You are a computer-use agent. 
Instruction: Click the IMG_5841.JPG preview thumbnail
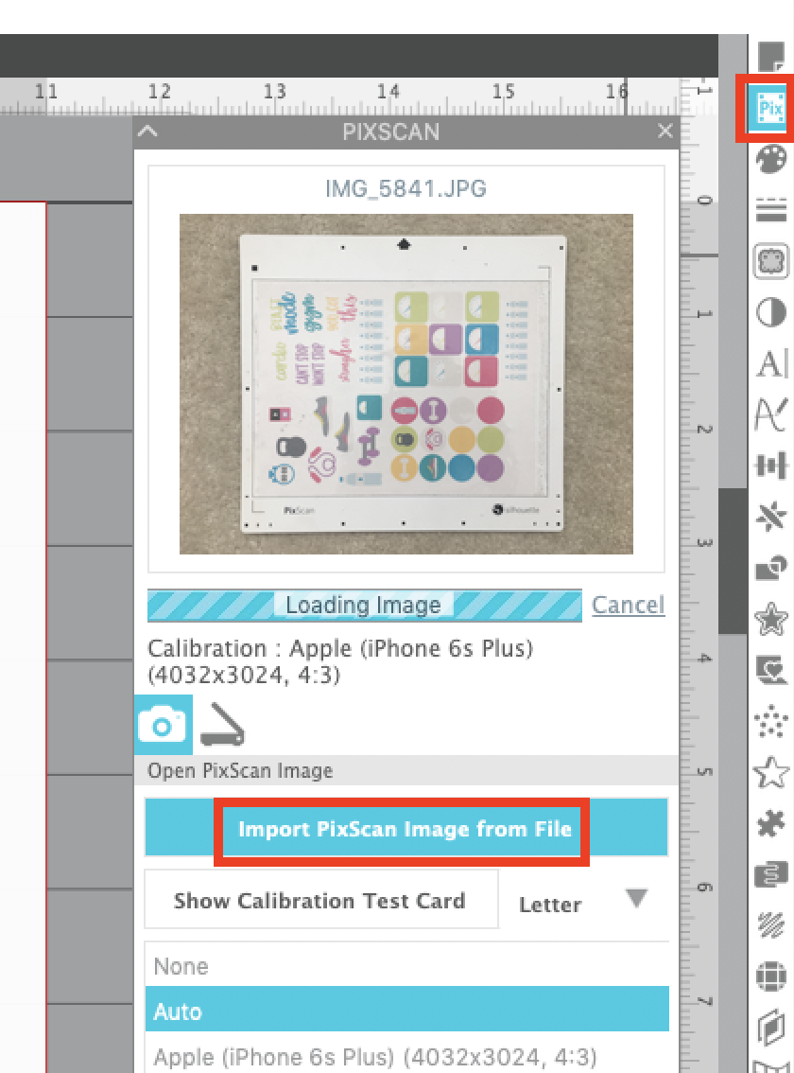[406, 384]
